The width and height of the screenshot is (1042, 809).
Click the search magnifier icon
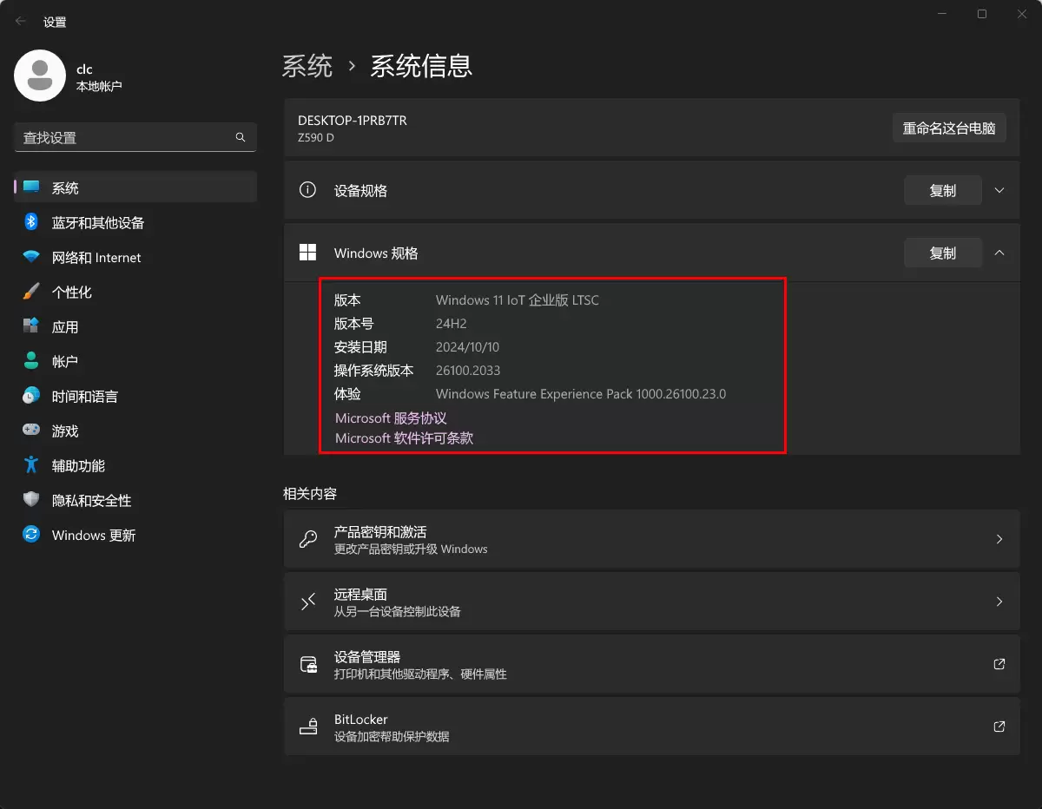(241, 137)
